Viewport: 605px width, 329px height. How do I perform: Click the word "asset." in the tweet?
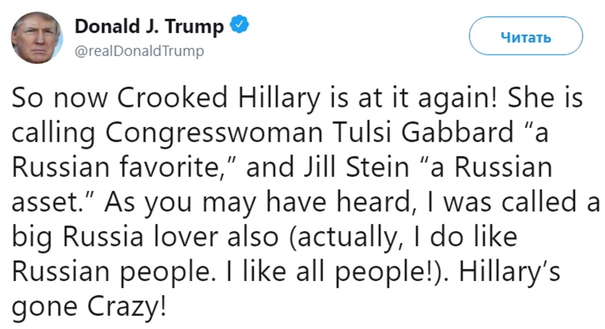click(x=44, y=204)
